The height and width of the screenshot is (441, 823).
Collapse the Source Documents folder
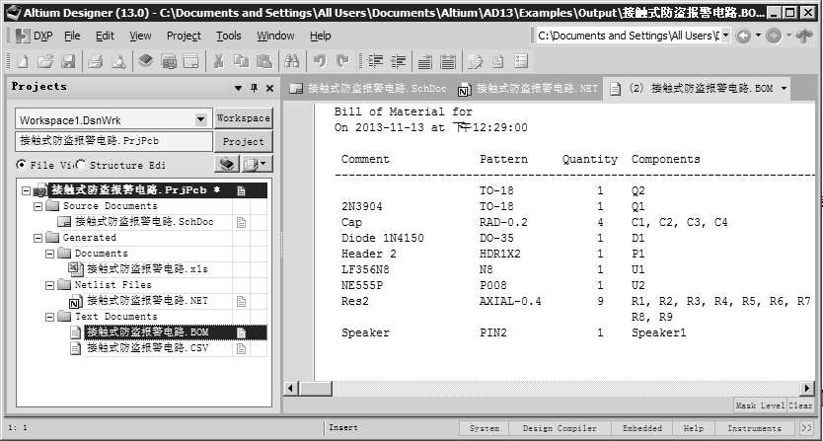tap(38, 206)
